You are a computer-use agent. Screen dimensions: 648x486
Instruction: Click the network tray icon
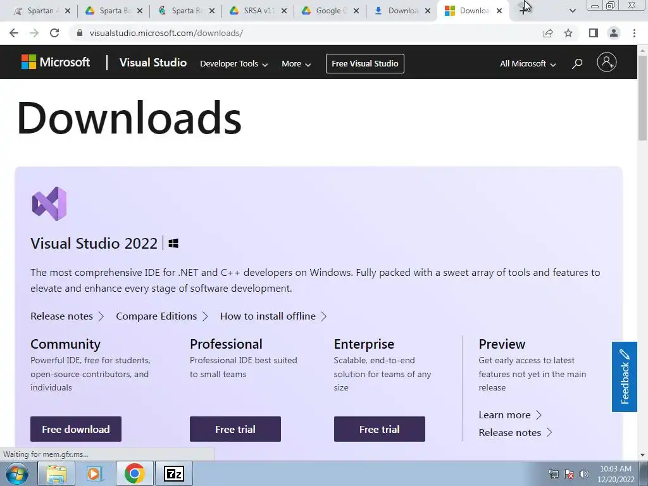pos(553,474)
